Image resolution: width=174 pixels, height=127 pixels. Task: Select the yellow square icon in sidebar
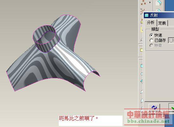(141, 50)
